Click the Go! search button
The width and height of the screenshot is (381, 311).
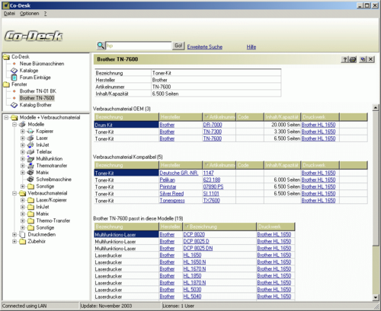(178, 46)
